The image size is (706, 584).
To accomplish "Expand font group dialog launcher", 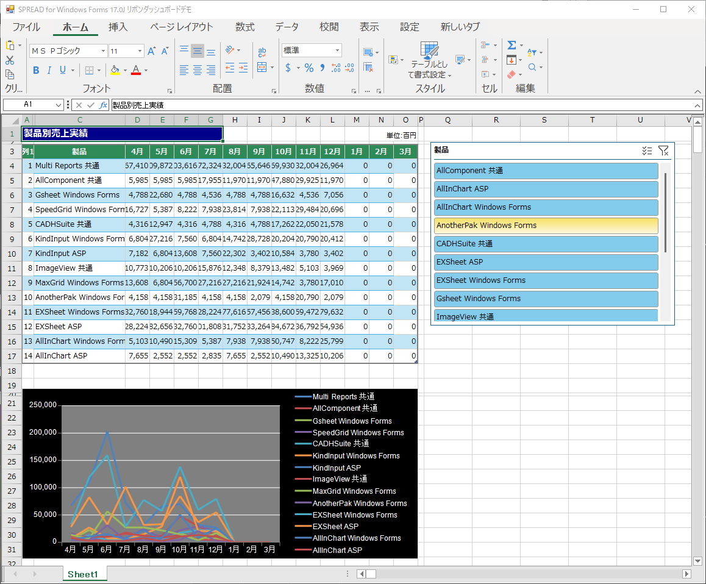I will click(169, 91).
